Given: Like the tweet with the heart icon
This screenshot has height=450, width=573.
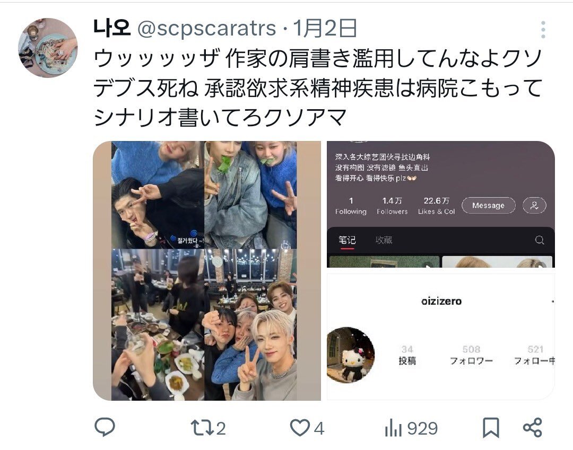Looking at the screenshot, I should (300, 428).
